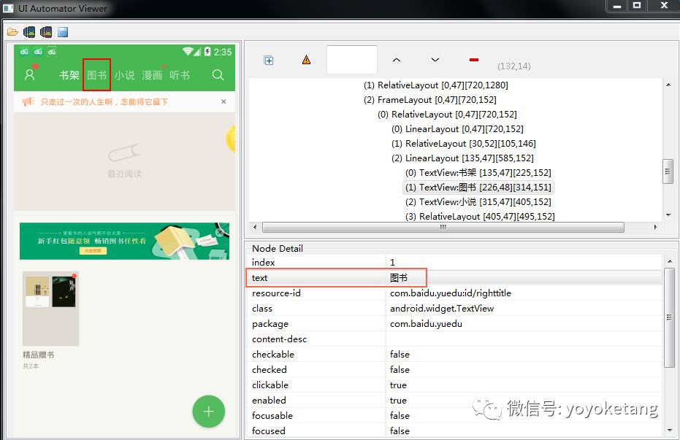Click the save (floppy disk) icon
The height and width of the screenshot is (440, 680).
pyautogui.click(x=63, y=32)
